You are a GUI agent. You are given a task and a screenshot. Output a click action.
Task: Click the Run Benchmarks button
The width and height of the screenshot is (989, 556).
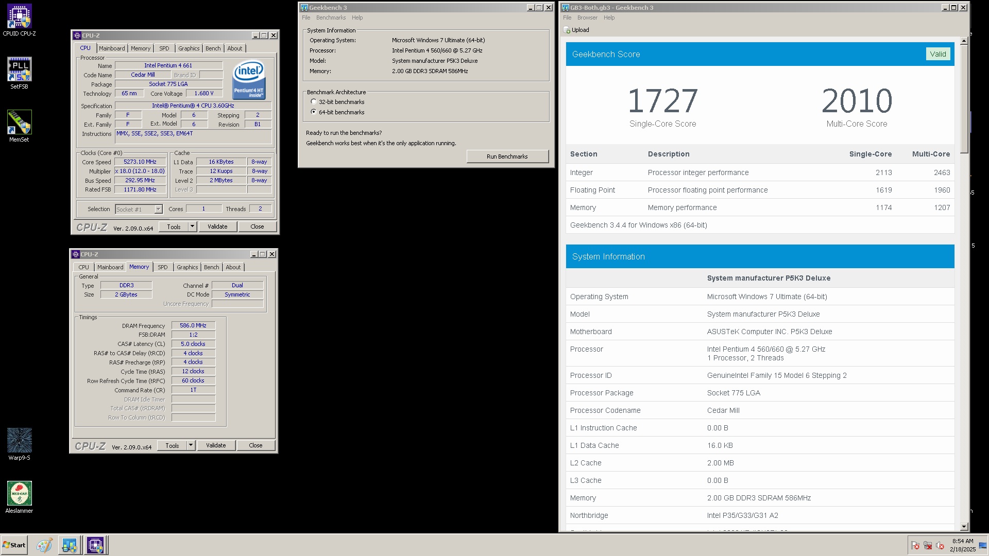click(507, 157)
